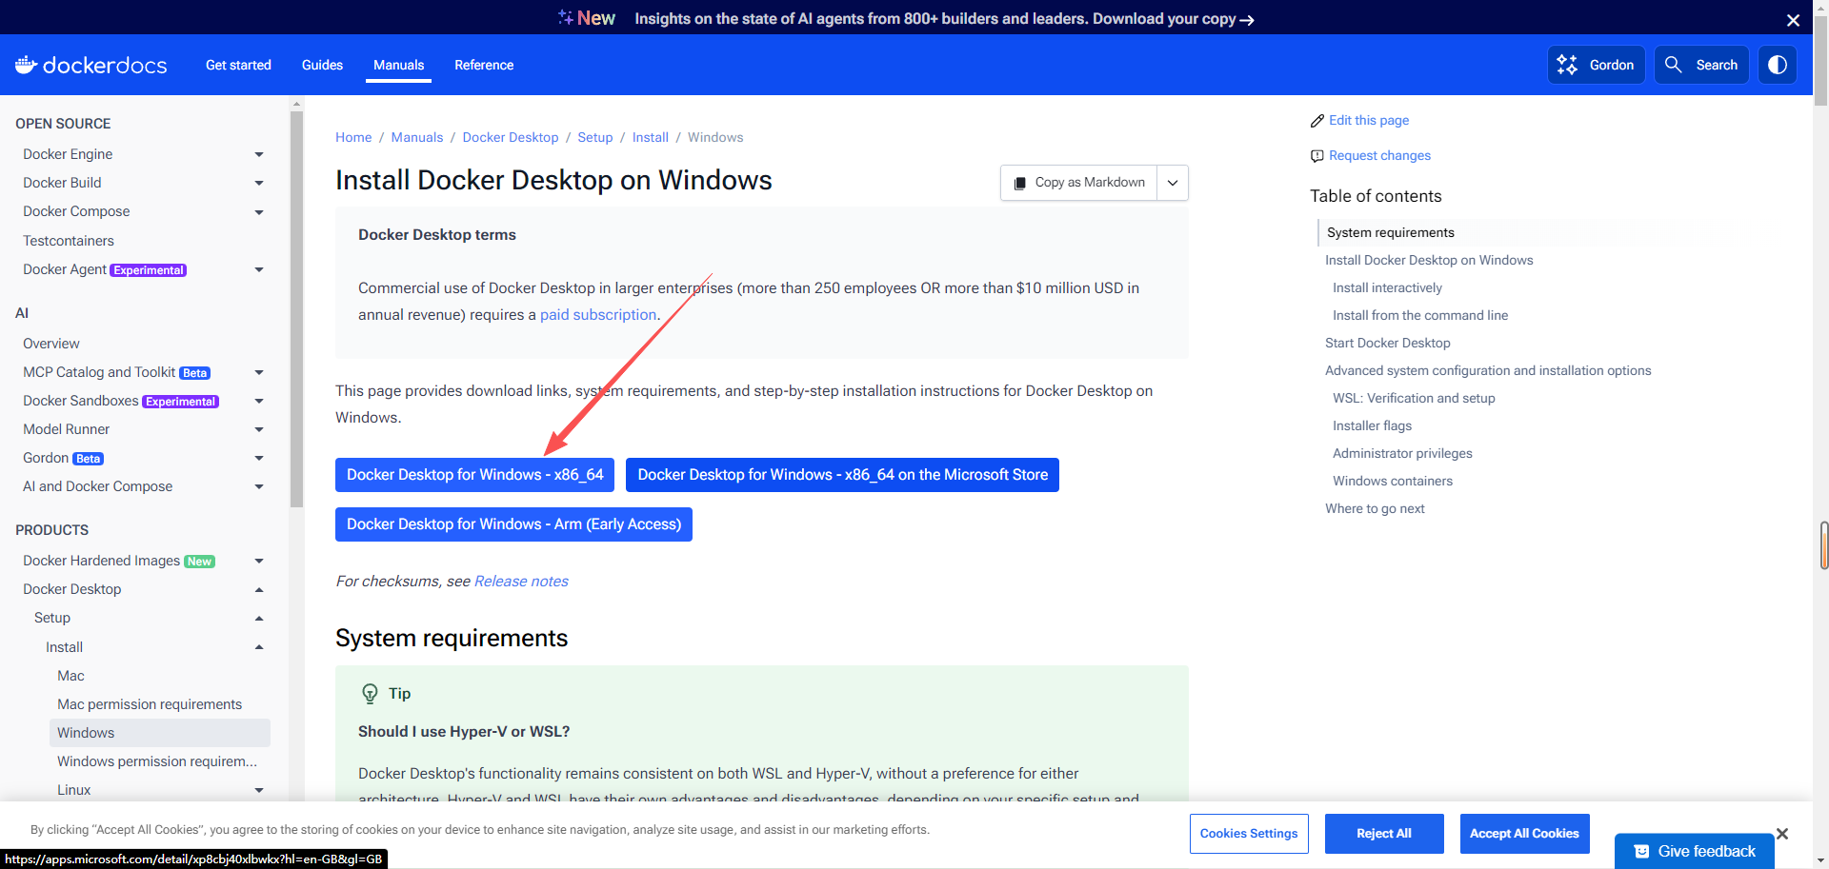Open Mac permission requirements page
Viewport: 1829px width, 869px height.
[150, 704]
